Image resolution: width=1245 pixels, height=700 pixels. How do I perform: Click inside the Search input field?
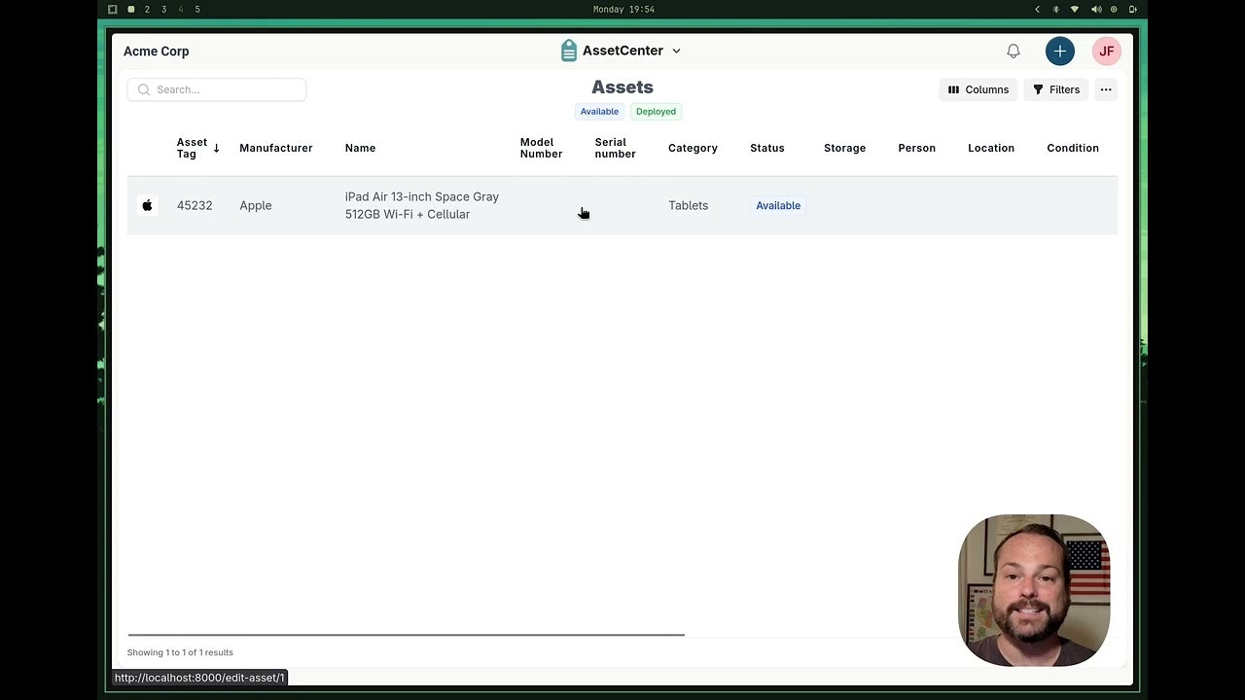click(x=224, y=89)
